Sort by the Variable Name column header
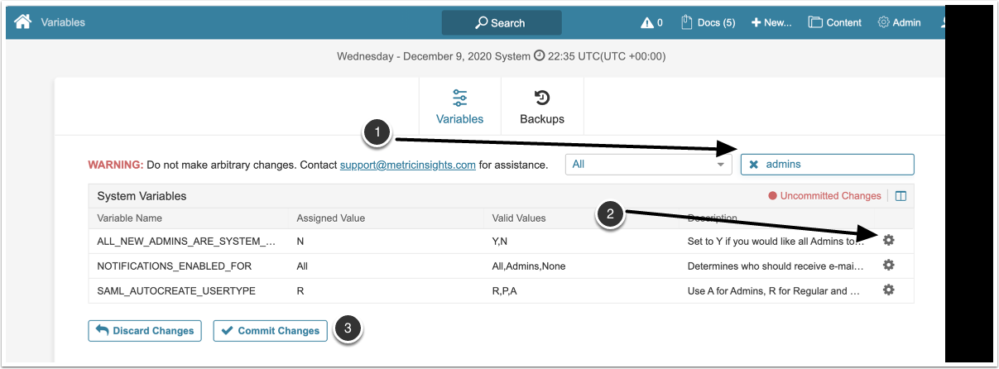 (130, 218)
